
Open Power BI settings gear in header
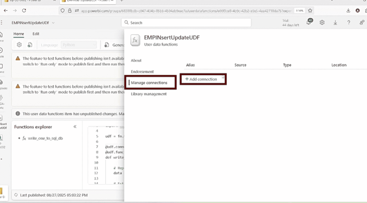(322, 23)
